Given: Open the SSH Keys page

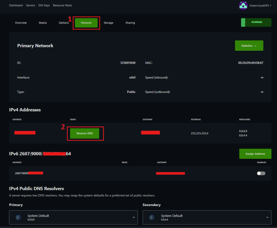Looking at the screenshot, I should [x=44, y=5].
